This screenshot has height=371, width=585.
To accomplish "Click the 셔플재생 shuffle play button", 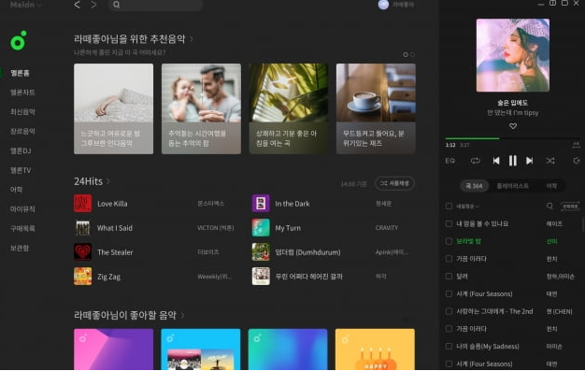I will point(394,183).
